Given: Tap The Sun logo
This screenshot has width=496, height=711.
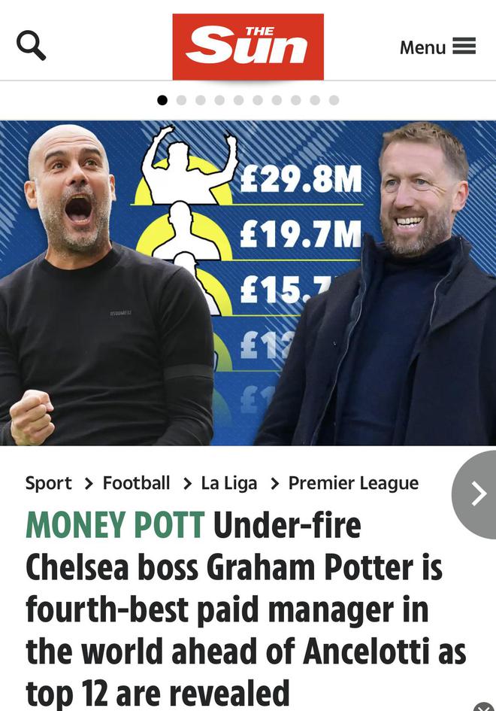Looking at the screenshot, I should click(x=248, y=46).
